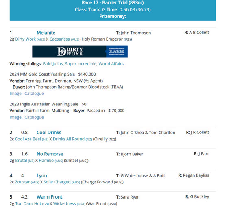
Task: Open sire link Brutal
Action: coord(21,161)
